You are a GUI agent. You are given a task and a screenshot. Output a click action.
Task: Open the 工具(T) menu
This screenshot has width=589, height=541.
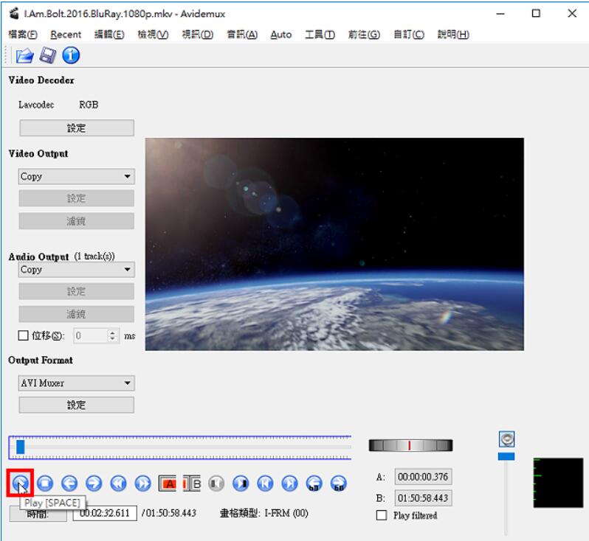pos(320,35)
